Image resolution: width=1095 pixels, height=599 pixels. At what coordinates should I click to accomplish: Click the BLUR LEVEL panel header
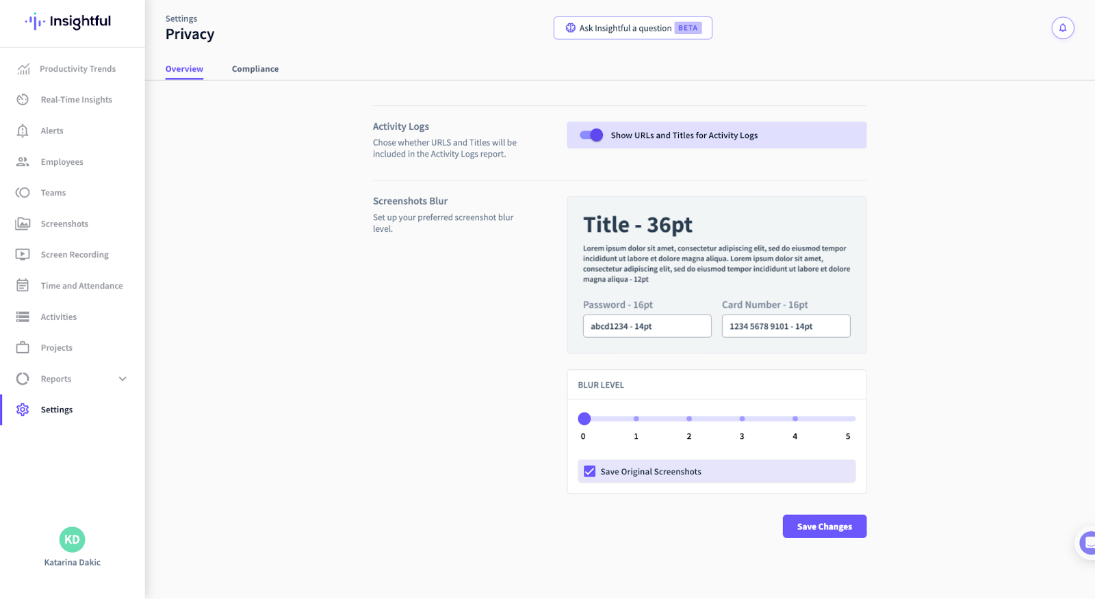pyautogui.click(x=601, y=385)
